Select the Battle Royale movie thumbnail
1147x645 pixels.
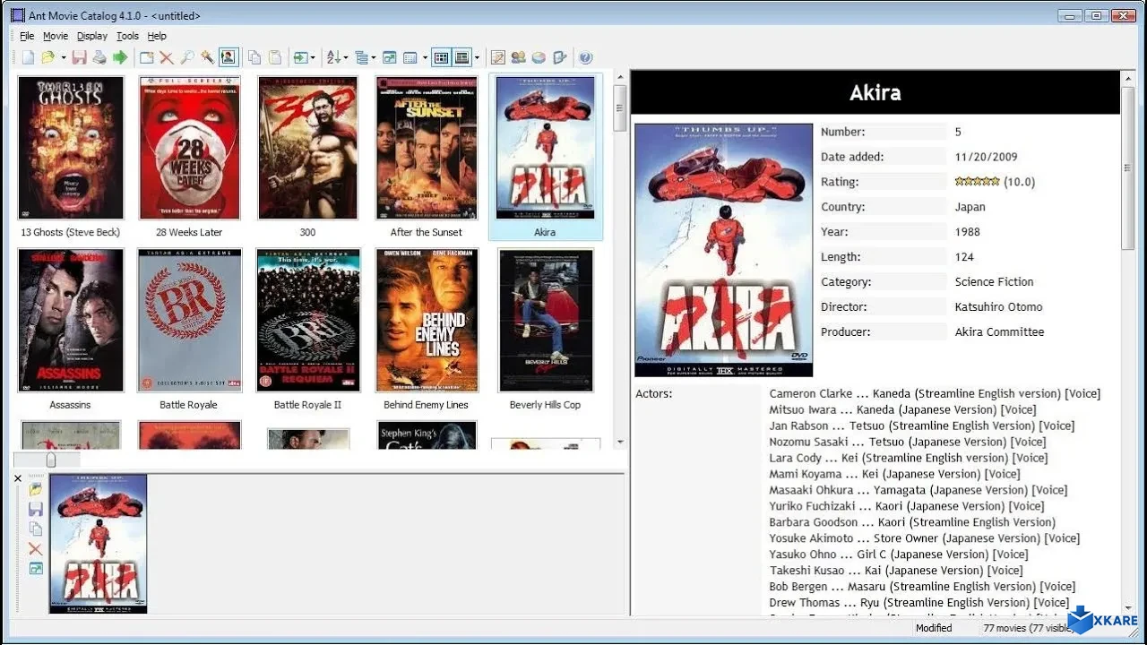[189, 320]
